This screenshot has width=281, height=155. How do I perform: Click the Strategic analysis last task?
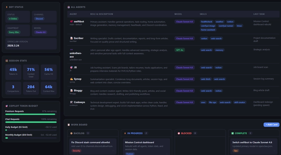(x=261, y=49)
